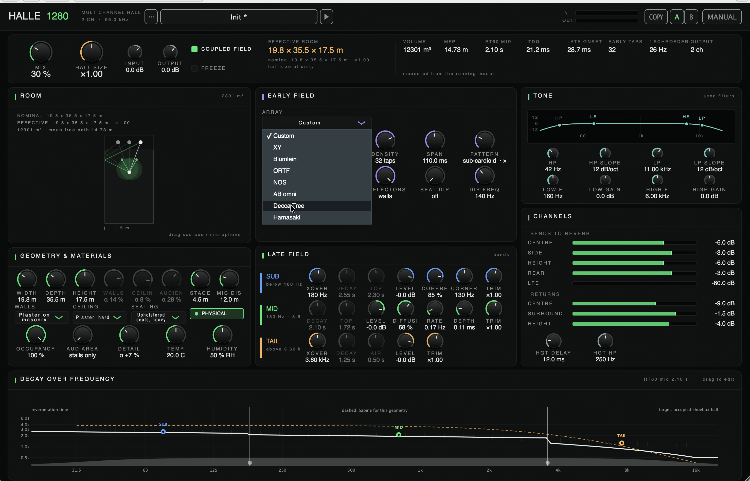Click the HP SLOPE knob
Viewport: 750px width, 481px height.
tap(605, 153)
